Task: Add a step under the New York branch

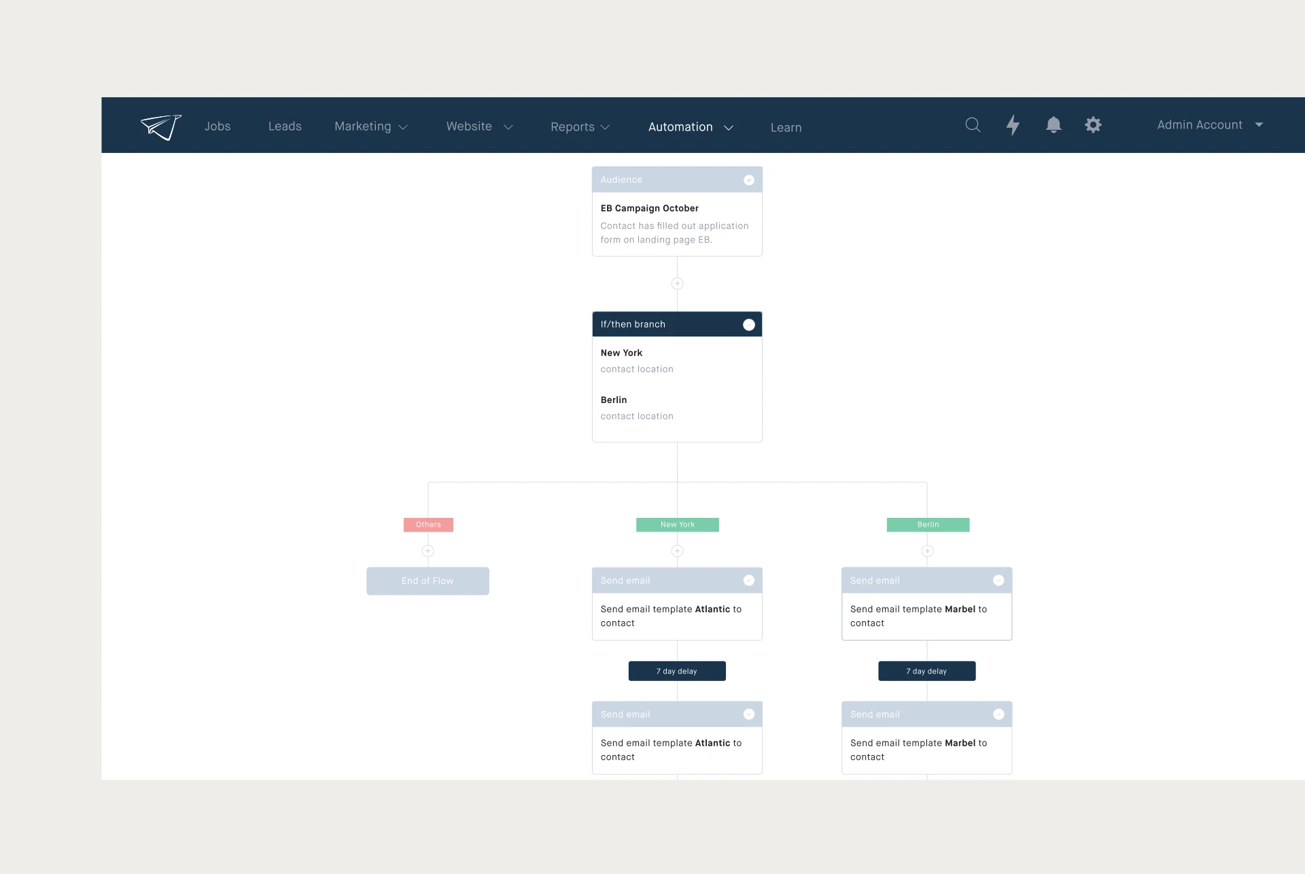Action: coord(678,551)
